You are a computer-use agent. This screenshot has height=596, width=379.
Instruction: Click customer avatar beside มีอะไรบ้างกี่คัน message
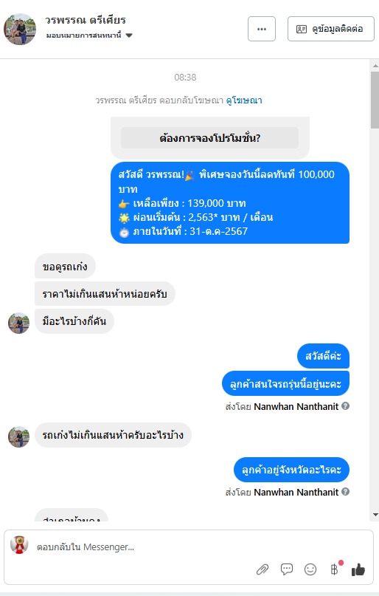19,323
